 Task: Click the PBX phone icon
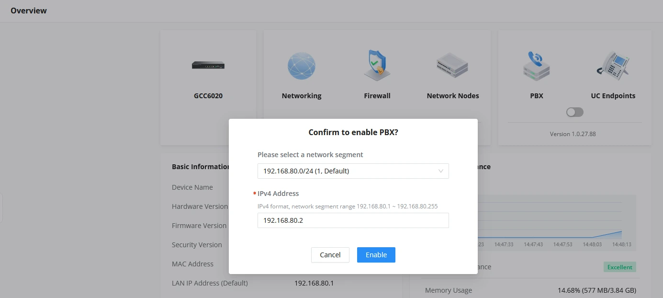click(x=536, y=66)
